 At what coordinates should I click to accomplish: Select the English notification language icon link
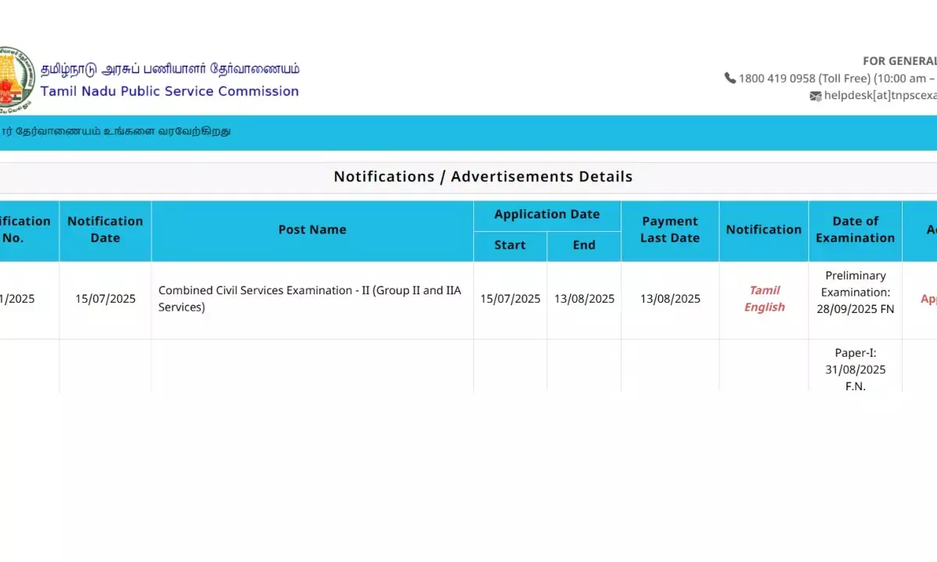point(764,307)
